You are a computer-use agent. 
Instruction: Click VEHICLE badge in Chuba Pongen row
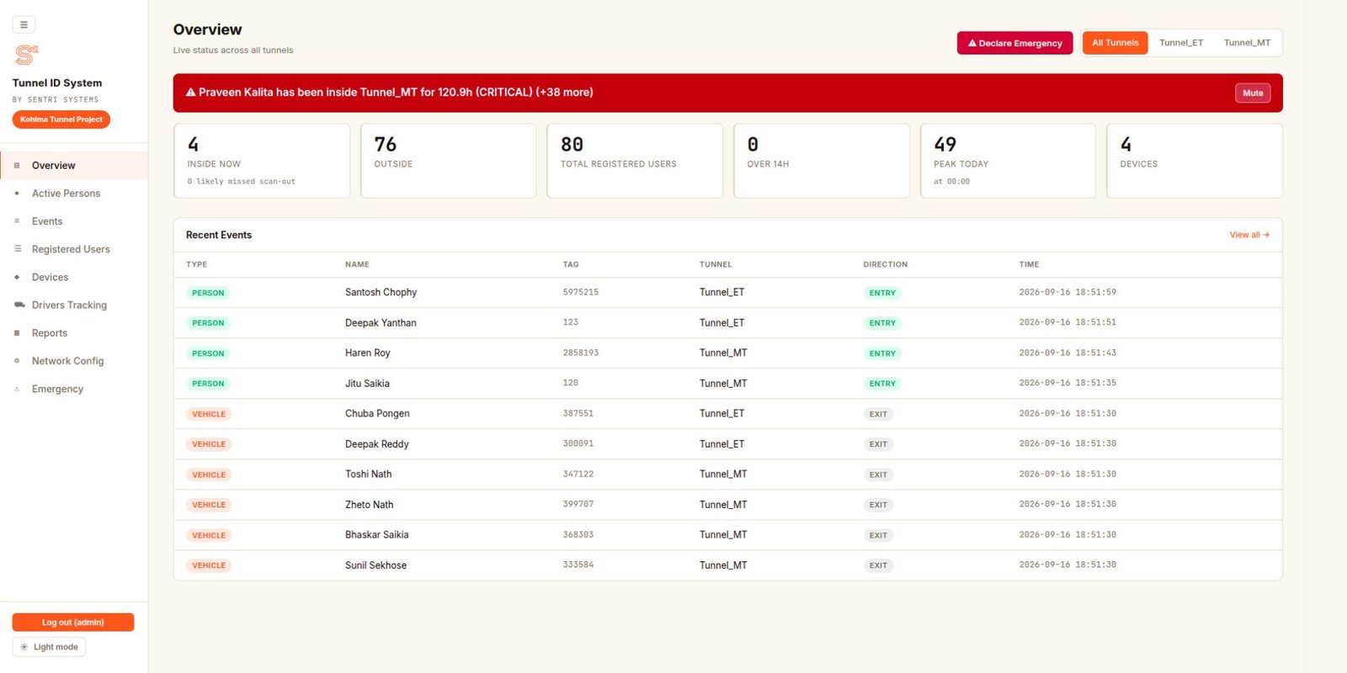(x=209, y=414)
